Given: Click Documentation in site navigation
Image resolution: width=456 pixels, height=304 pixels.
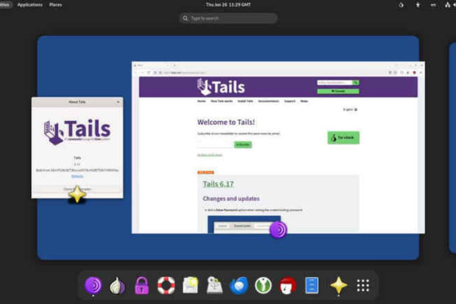Looking at the screenshot, I should click(269, 101).
